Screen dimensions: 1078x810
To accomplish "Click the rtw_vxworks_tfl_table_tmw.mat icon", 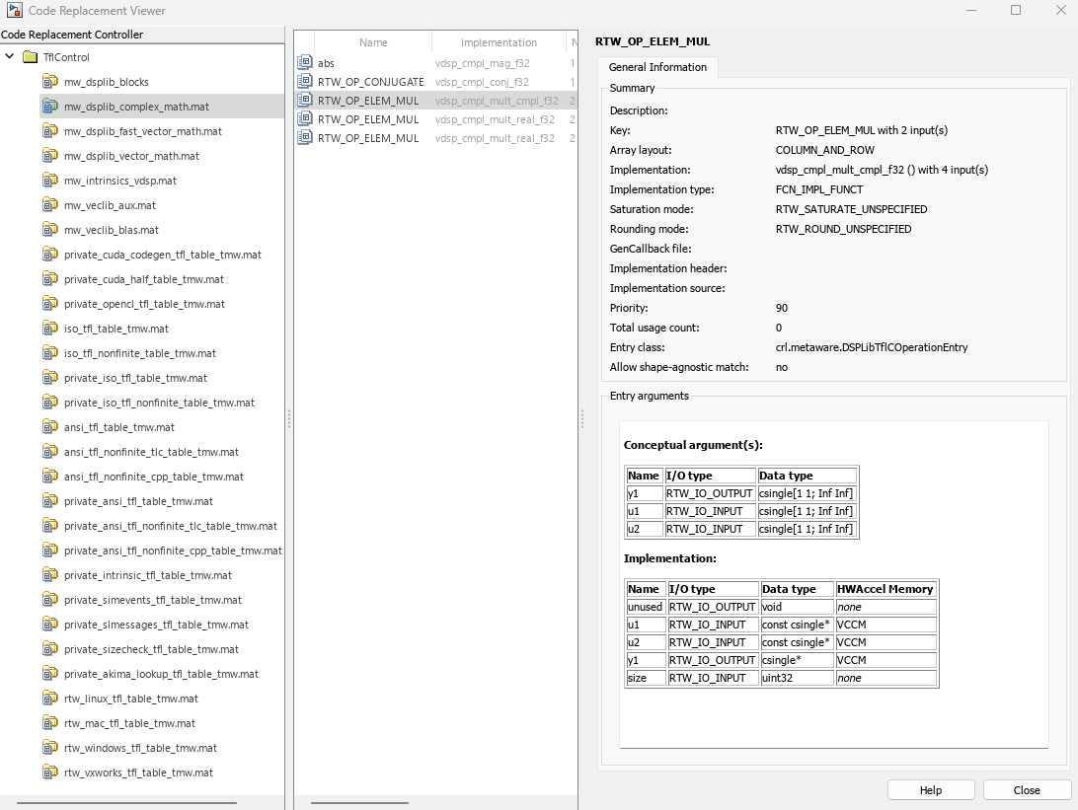I will [50, 773].
